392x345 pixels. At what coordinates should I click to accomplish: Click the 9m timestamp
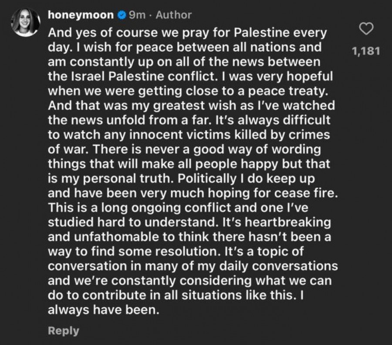[137, 15]
